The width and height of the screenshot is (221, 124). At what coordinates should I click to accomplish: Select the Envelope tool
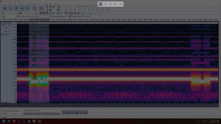point(51,7)
